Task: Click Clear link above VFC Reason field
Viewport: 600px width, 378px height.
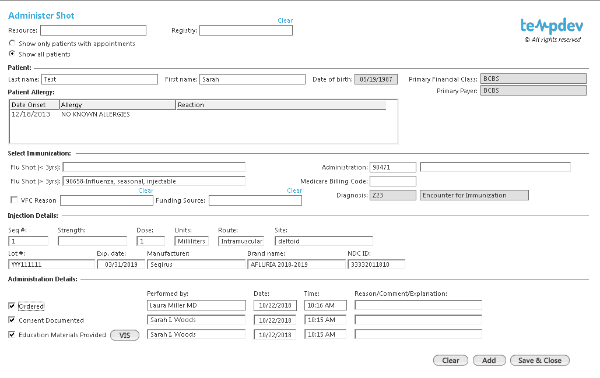Action: click(x=146, y=190)
